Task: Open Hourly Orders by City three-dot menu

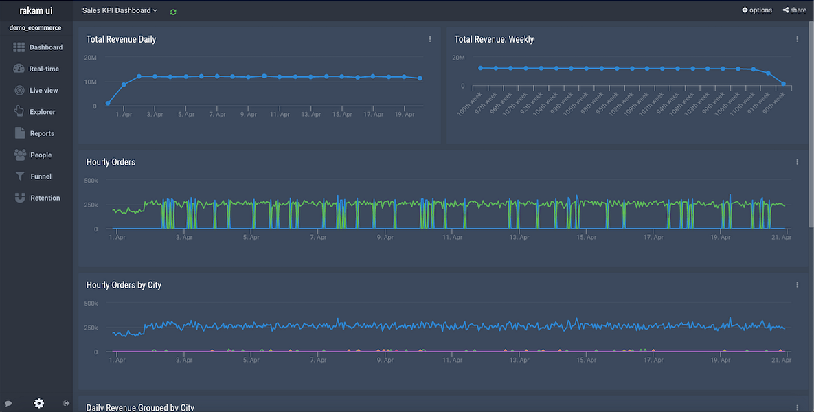Action: click(x=798, y=285)
